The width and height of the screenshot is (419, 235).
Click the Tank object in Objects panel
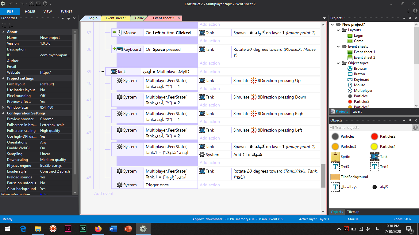[x=383, y=157]
